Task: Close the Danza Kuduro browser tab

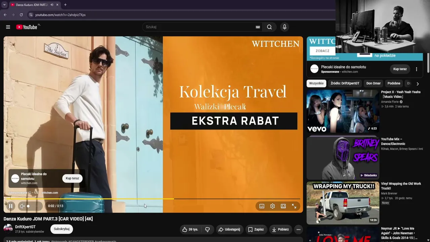Action: click(57, 5)
